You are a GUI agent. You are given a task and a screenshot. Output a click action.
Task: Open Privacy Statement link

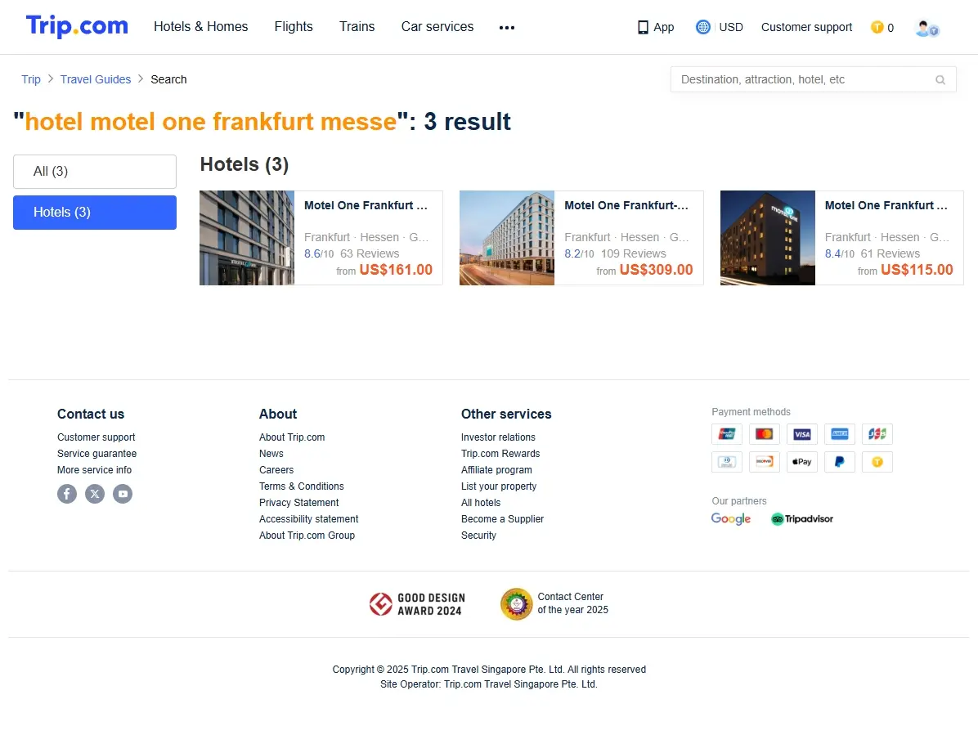click(x=298, y=502)
